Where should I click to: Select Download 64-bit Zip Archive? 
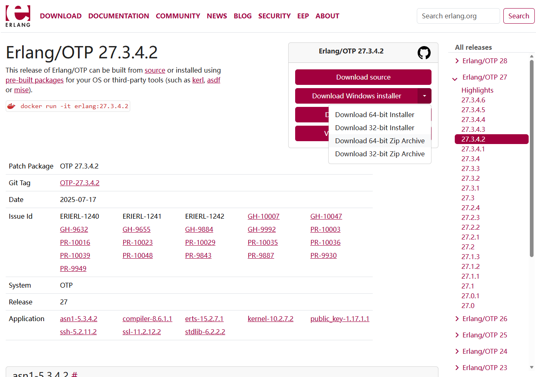pos(380,141)
